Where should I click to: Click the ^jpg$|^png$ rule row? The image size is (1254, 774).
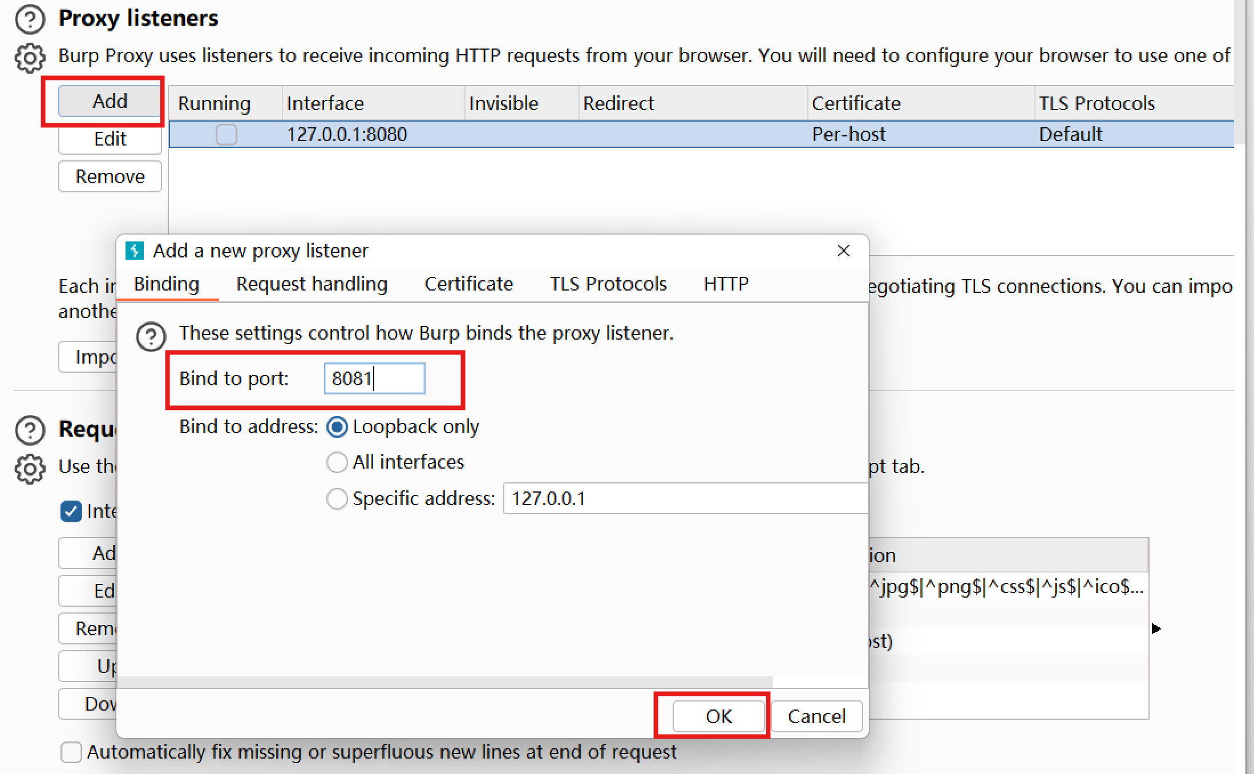(x=1008, y=586)
